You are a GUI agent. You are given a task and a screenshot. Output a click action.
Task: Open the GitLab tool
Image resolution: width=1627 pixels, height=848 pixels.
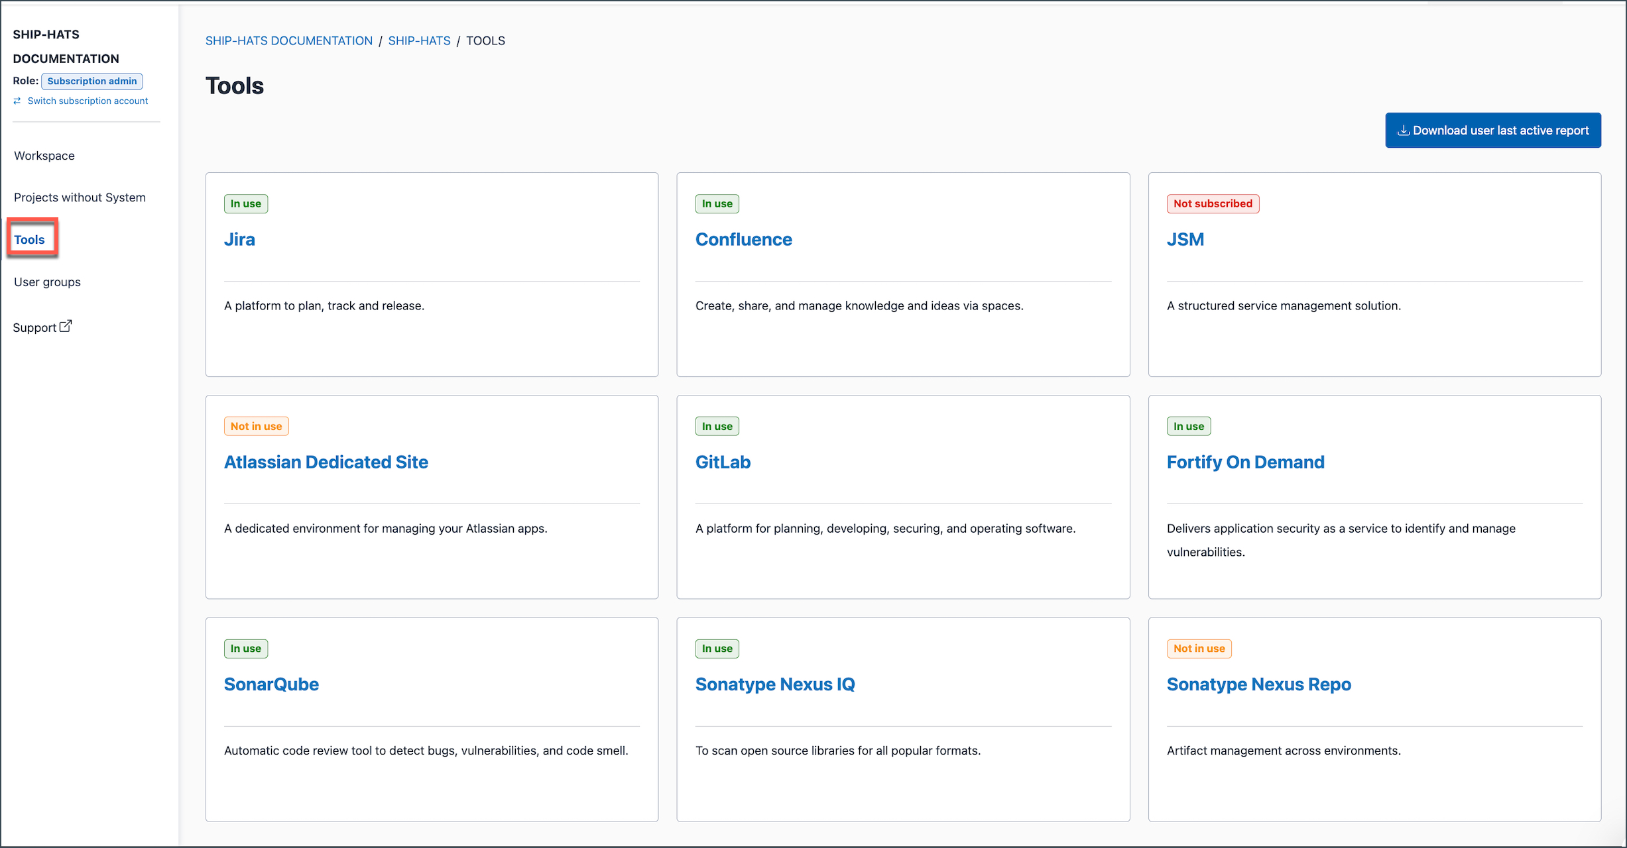(723, 462)
